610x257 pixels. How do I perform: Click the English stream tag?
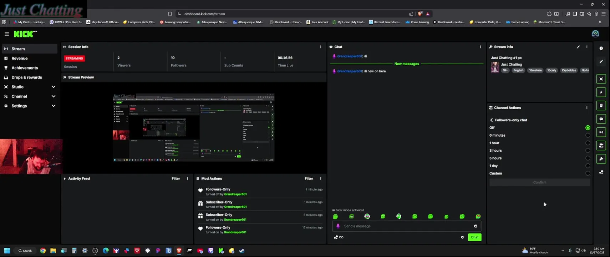(518, 70)
